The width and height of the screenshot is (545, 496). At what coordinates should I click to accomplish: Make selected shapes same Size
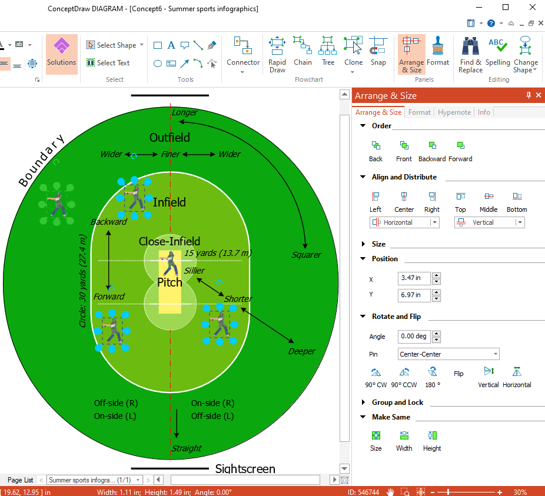(375, 441)
